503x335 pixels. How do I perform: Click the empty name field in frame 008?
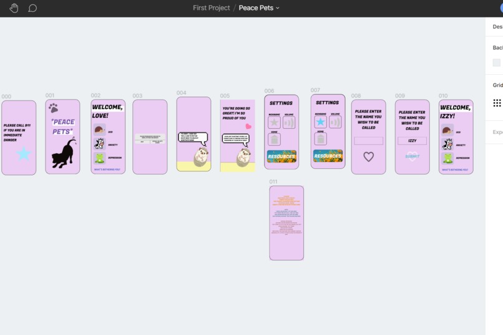(369, 141)
